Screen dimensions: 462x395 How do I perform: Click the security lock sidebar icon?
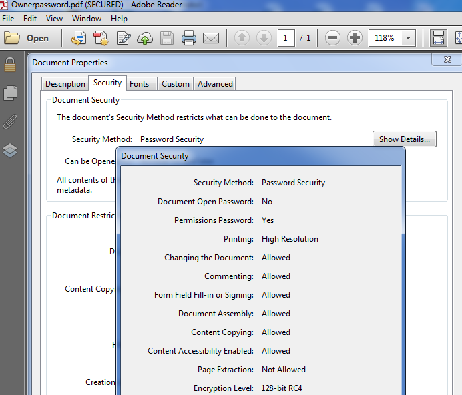coord(10,65)
